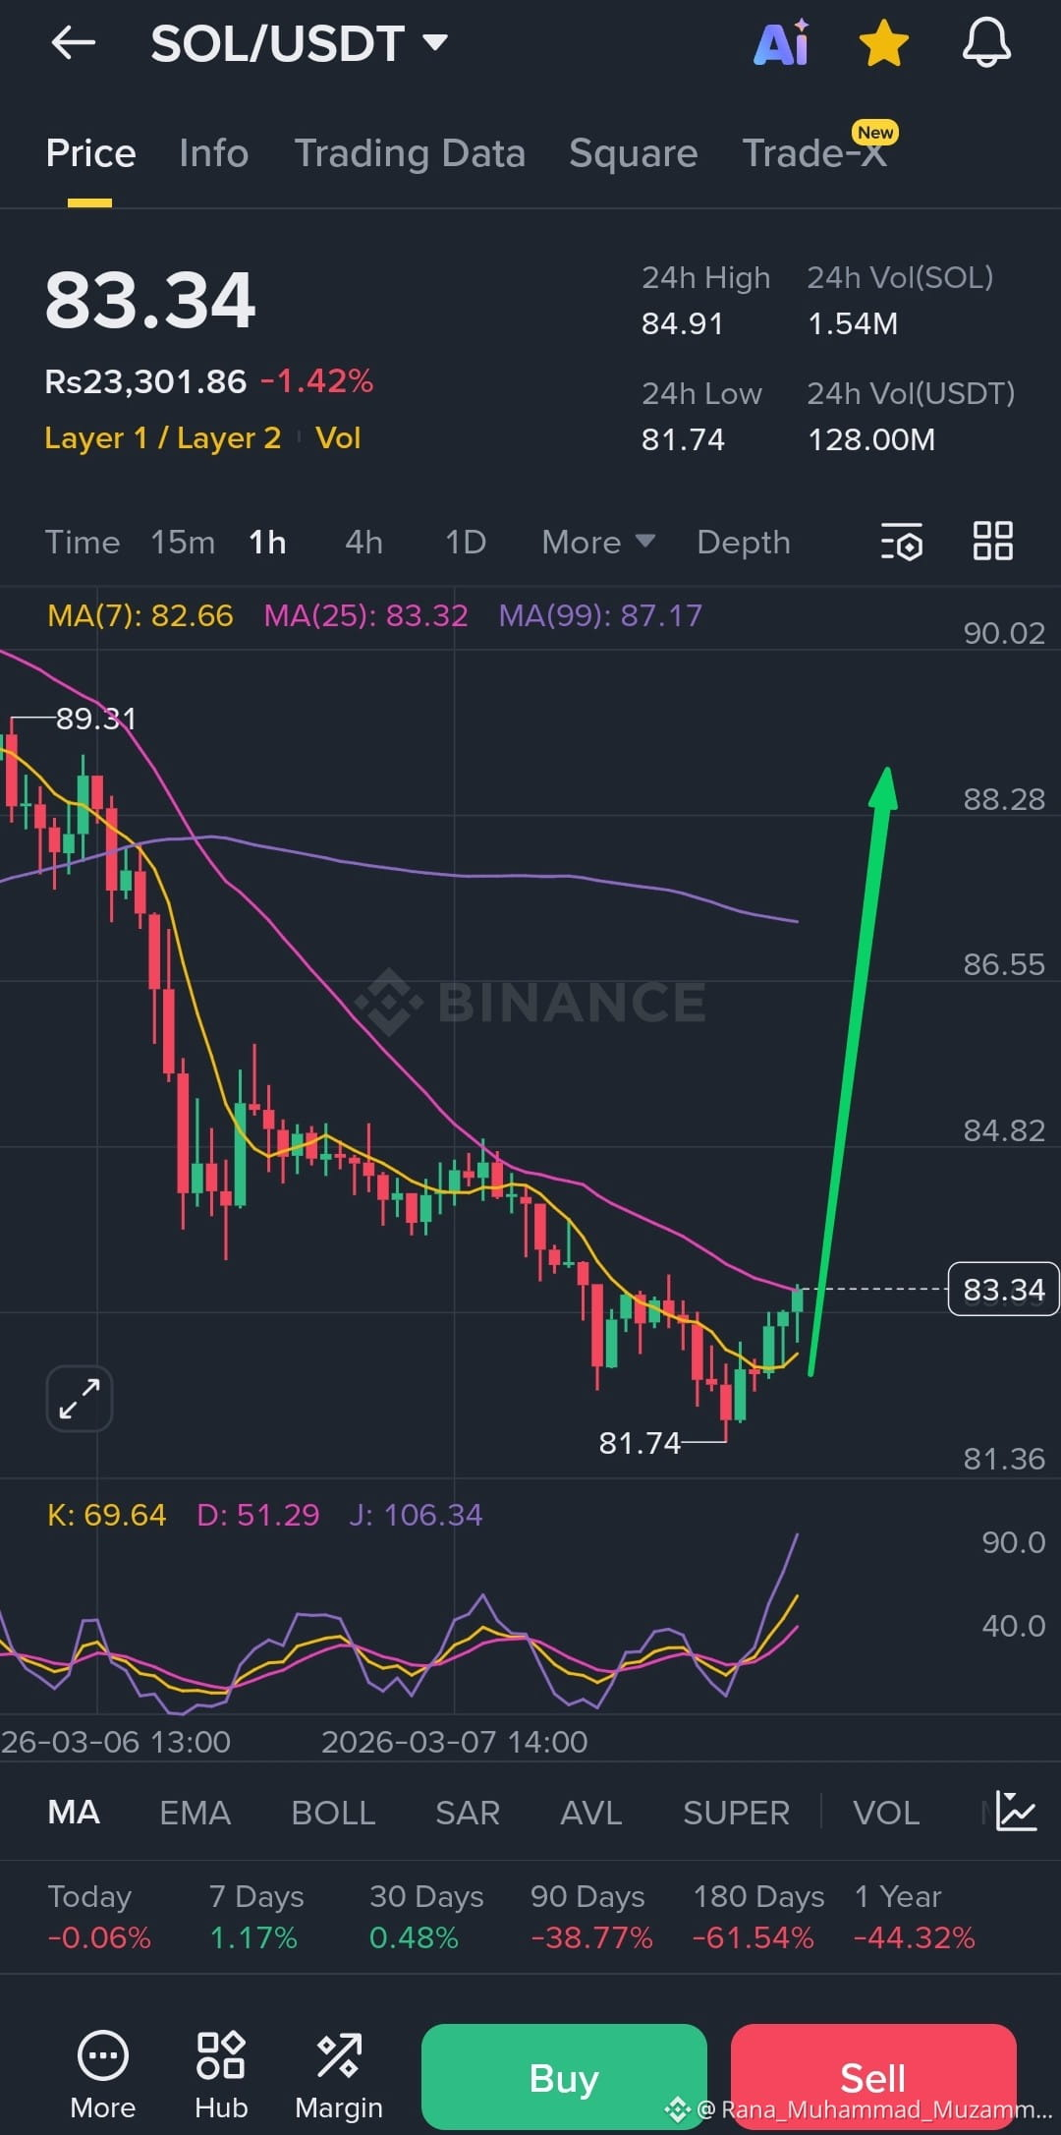Tap the 24h High value 84.91
1061x2135 pixels.
(683, 323)
